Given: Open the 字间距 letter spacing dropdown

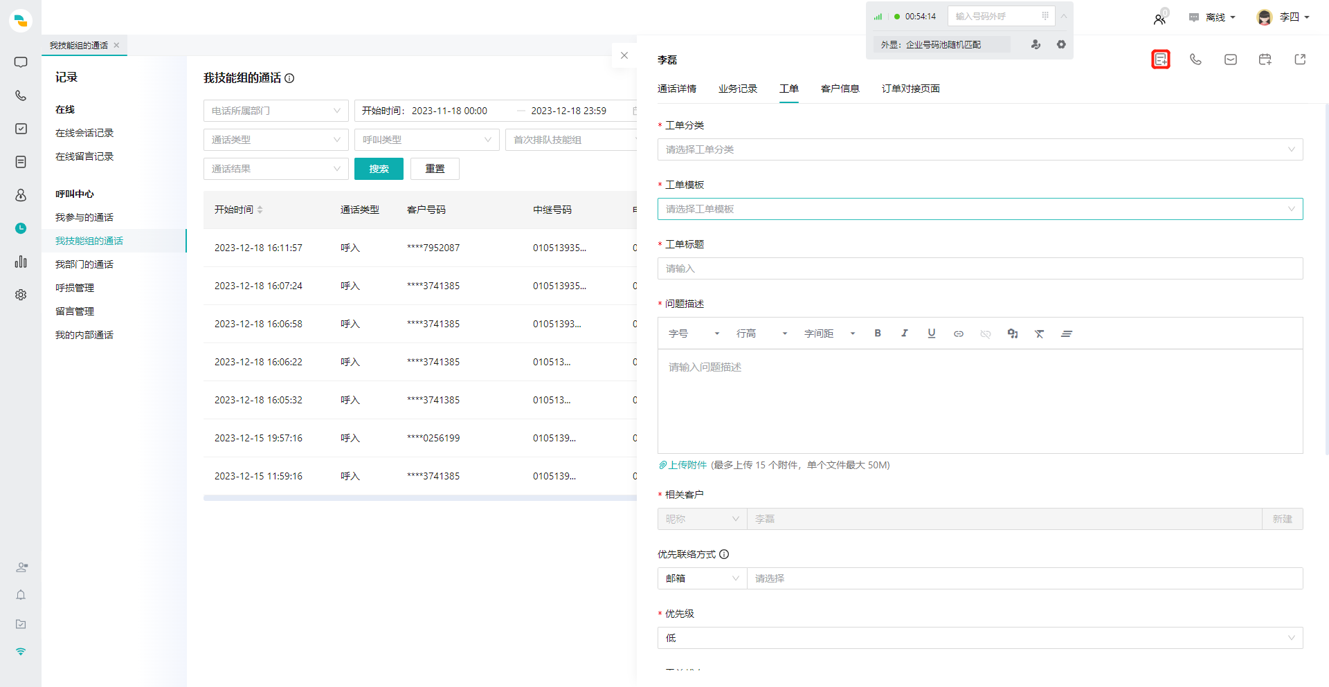Looking at the screenshot, I should pyautogui.click(x=830, y=333).
